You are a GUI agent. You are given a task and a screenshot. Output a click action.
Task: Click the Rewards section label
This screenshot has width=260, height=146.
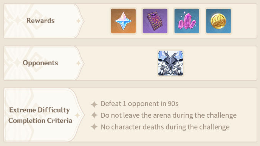40,21
